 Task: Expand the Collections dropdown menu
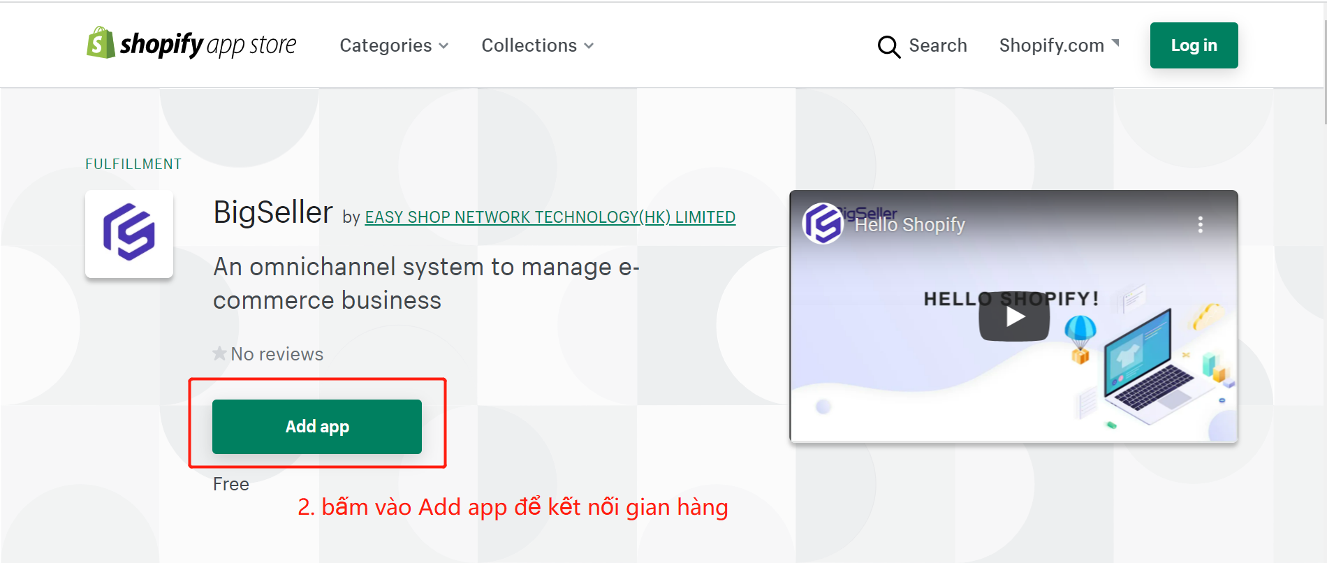pyautogui.click(x=537, y=45)
